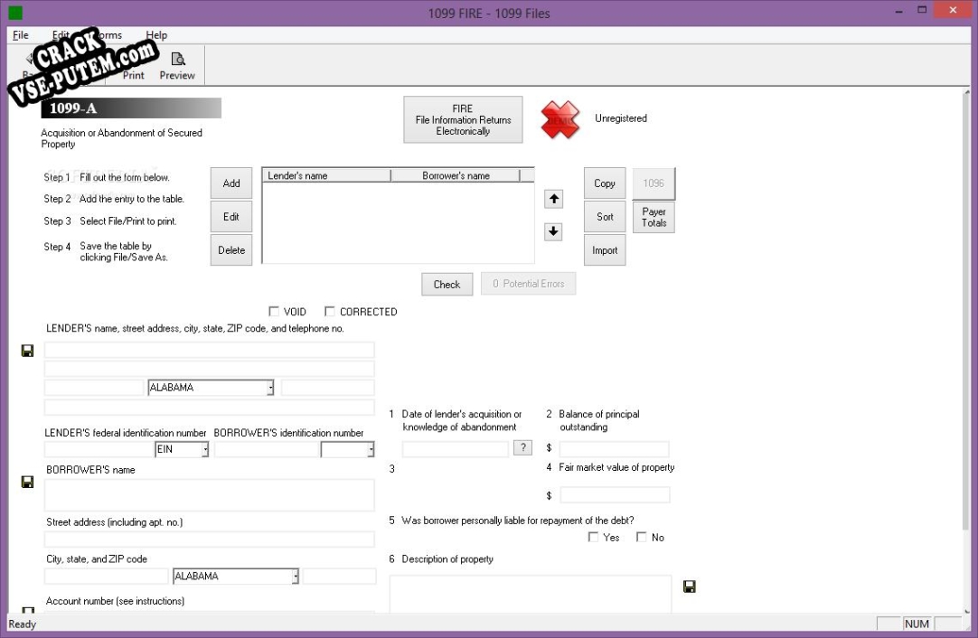This screenshot has width=978, height=638.
Task: Open the date help question mark button
Action: (x=522, y=447)
